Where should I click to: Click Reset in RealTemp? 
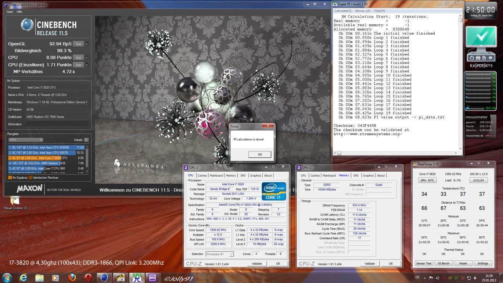463,263
